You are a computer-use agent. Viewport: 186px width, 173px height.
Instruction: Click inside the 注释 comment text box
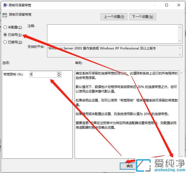pos(113,34)
